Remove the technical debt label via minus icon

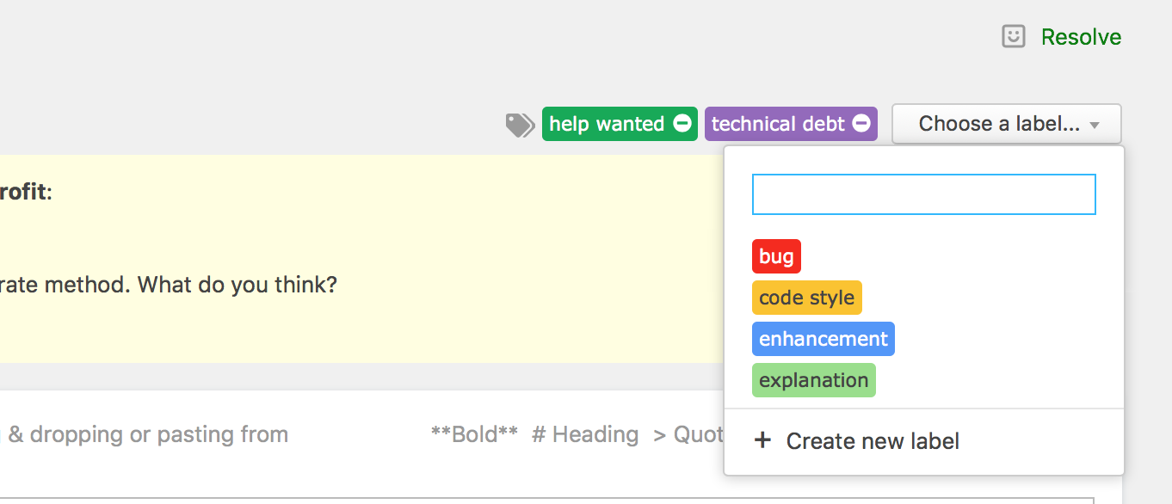pyautogui.click(x=861, y=124)
